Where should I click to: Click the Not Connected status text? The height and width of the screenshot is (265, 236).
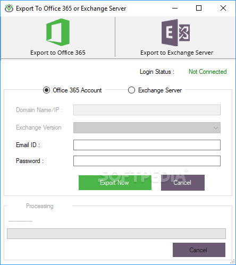[208, 72]
